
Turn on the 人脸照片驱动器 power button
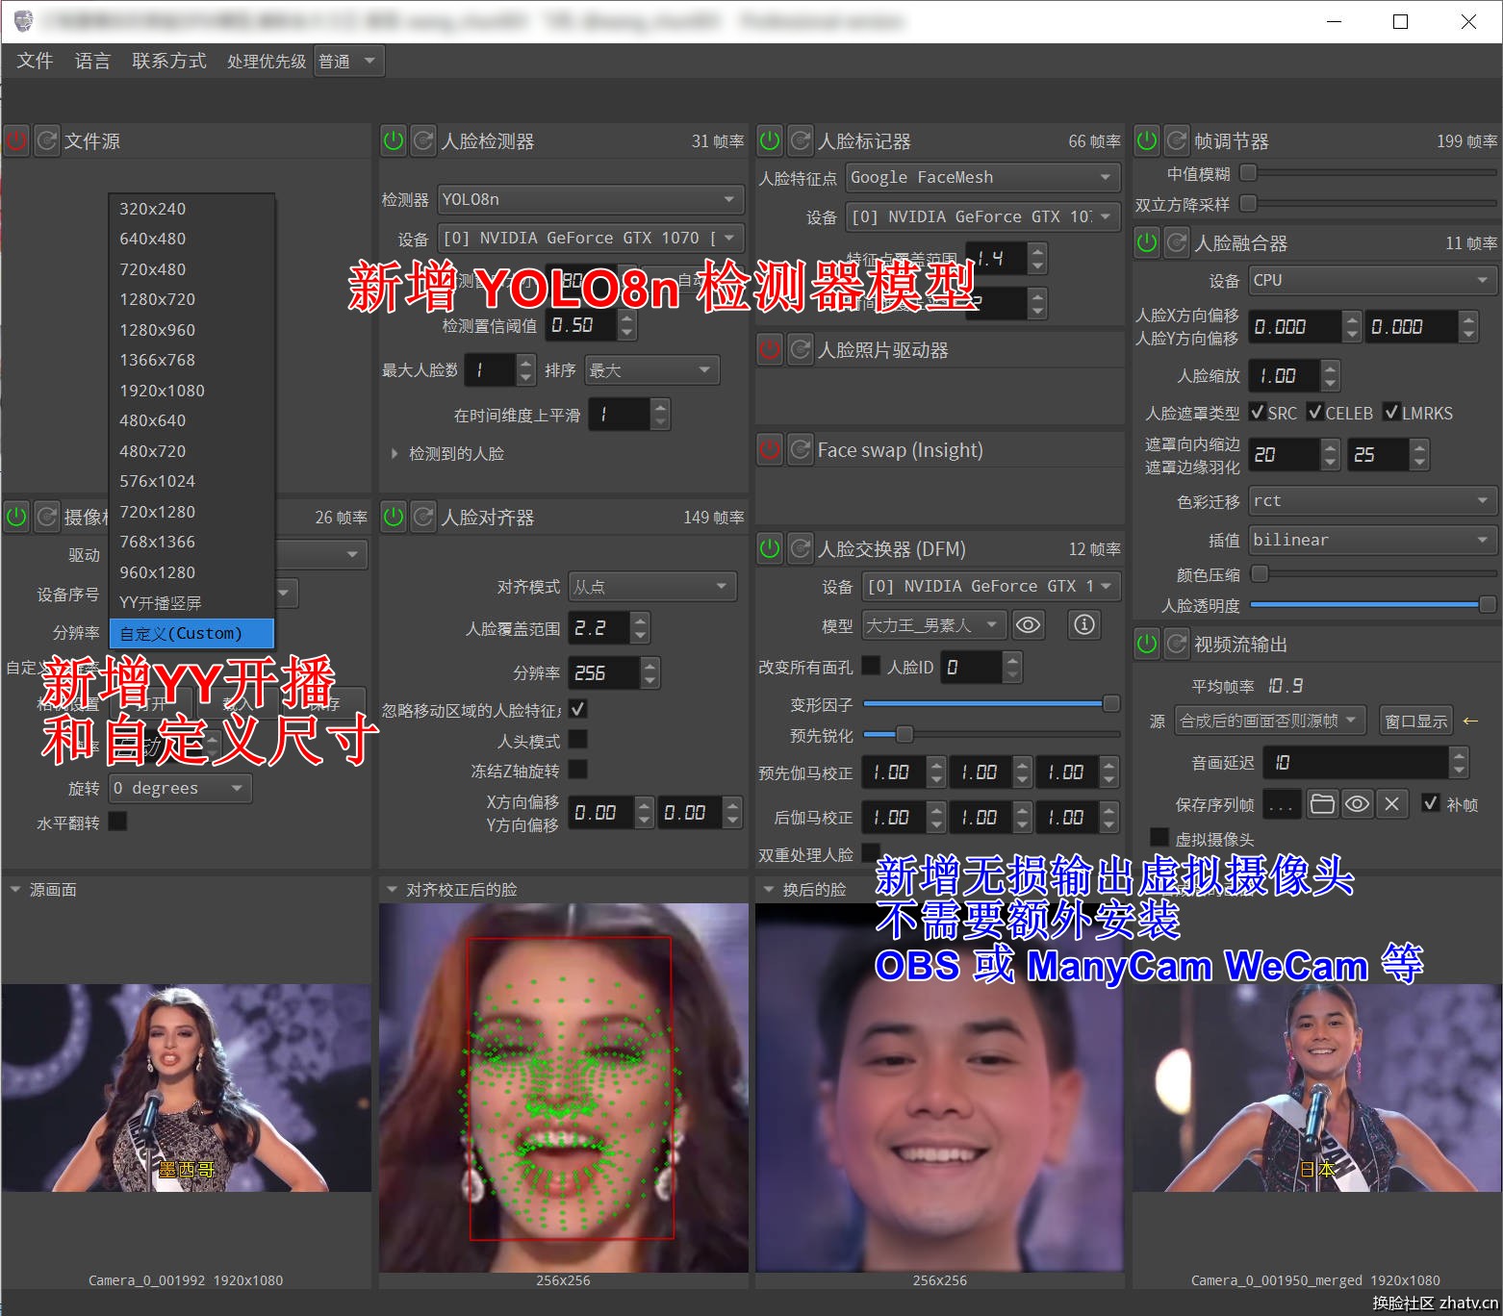(770, 349)
